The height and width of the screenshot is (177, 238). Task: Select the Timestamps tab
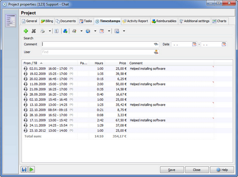click(107, 21)
